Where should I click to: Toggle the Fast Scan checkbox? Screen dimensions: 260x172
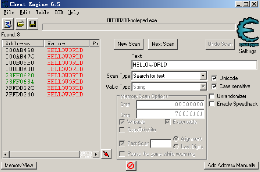click(x=122, y=143)
